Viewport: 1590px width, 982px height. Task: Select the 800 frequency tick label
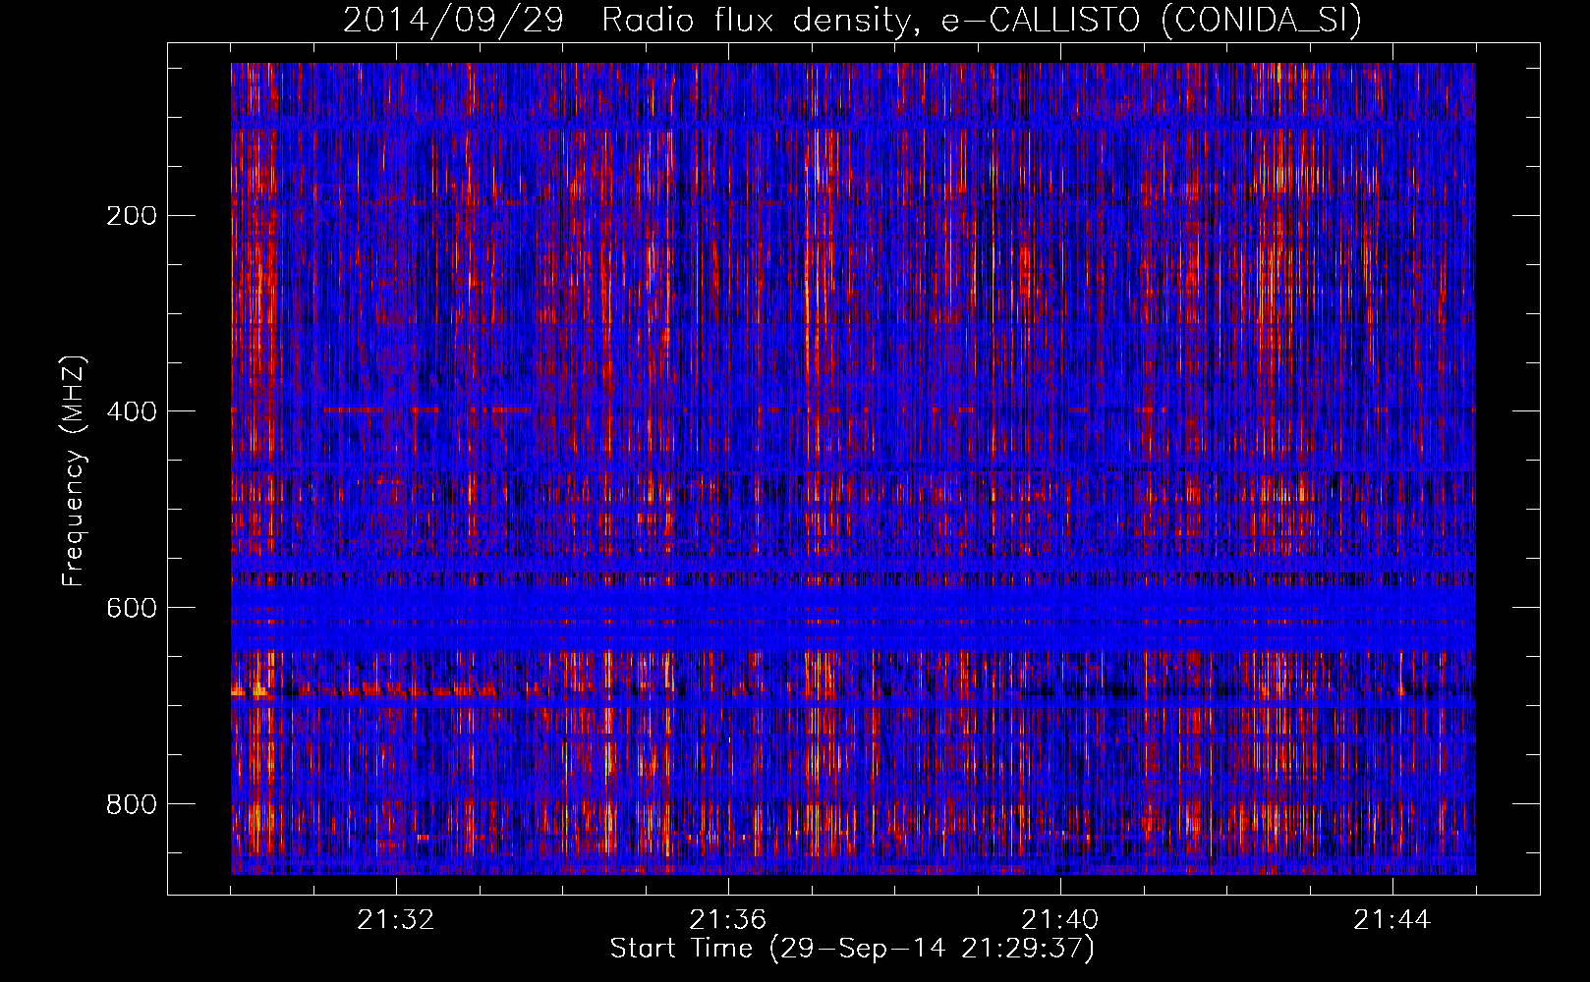(132, 804)
